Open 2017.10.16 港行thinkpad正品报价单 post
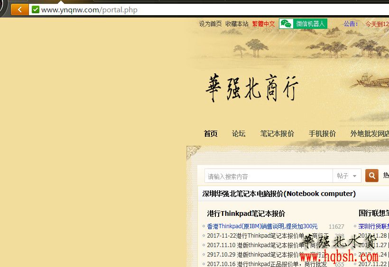Screen dimensions: 389x267 pos(267,264)
